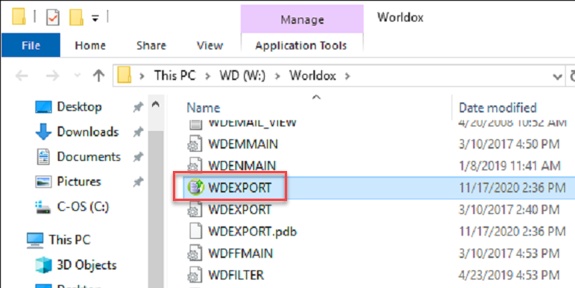Open the File menu tab
575x288 pixels.
31,45
